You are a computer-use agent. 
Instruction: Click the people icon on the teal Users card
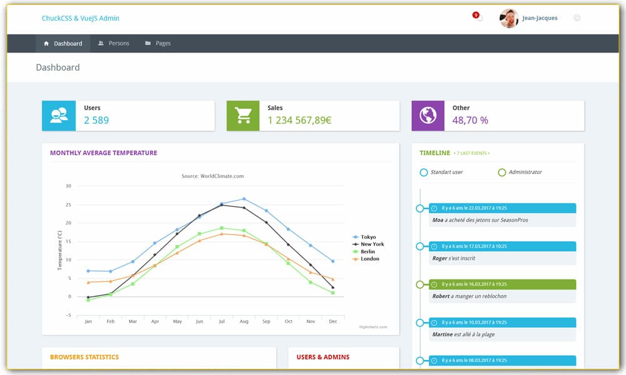pyautogui.click(x=58, y=115)
